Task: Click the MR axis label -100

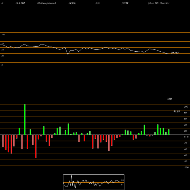Action: 186,168
